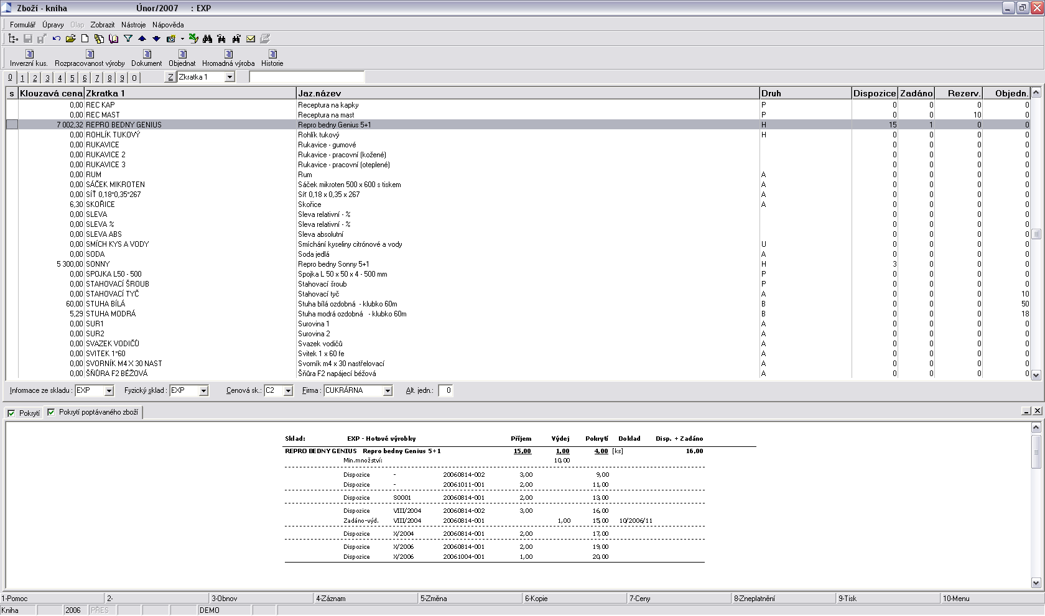Click the open folder toolbar icon
1045x616 pixels.
pyautogui.click(x=71, y=39)
